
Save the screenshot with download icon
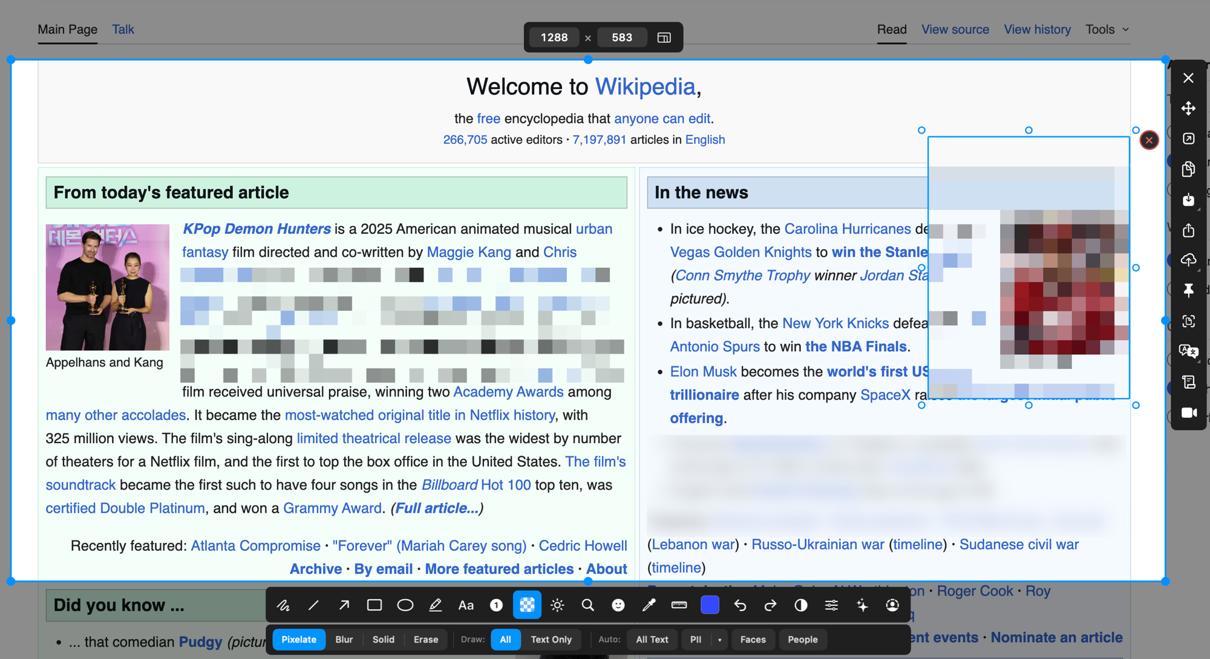click(1188, 200)
